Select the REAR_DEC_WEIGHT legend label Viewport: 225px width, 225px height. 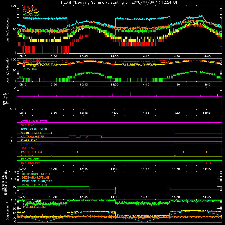coord(35,185)
